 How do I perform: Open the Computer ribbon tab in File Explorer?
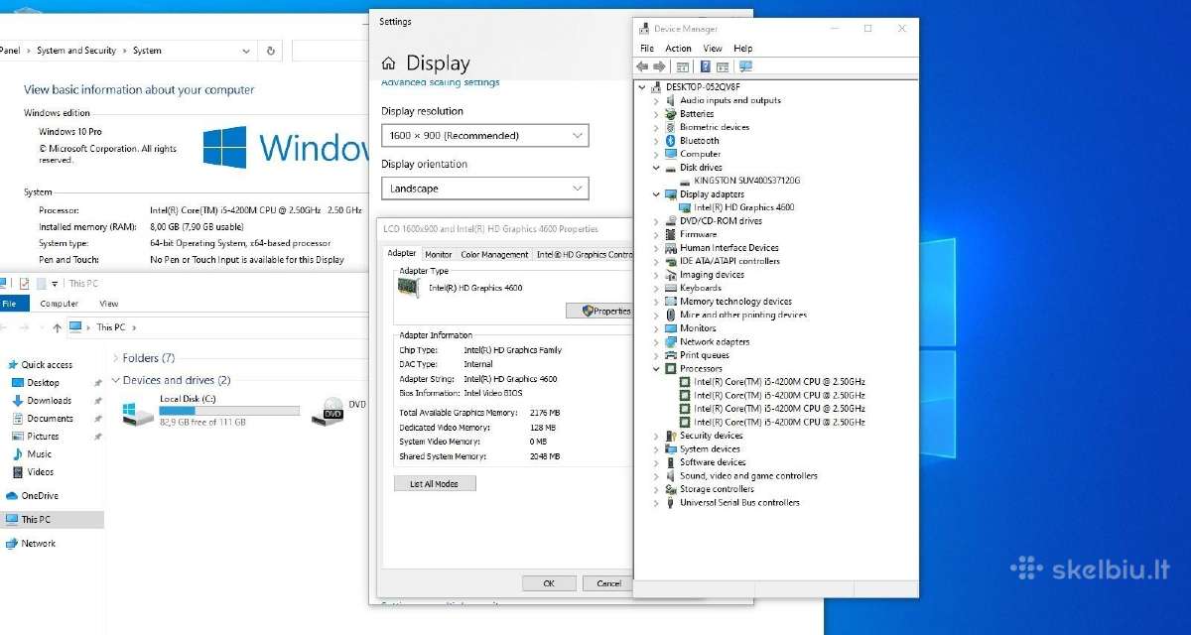(x=60, y=304)
